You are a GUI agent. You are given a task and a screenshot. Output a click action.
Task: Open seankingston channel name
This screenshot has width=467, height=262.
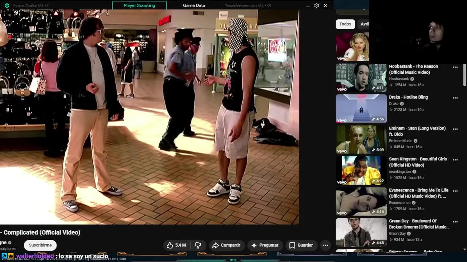[400, 171]
